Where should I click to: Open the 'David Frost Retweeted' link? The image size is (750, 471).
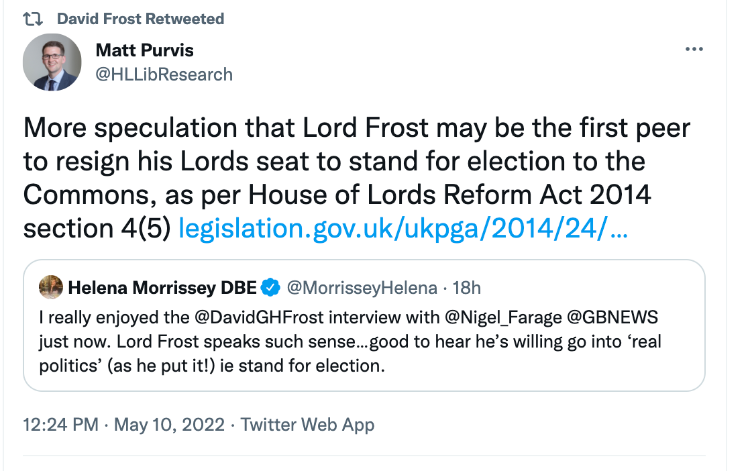pos(140,19)
